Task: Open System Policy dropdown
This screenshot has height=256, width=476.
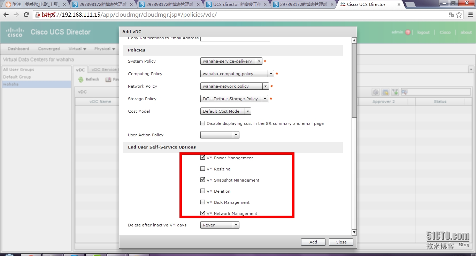Action: pos(259,61)
